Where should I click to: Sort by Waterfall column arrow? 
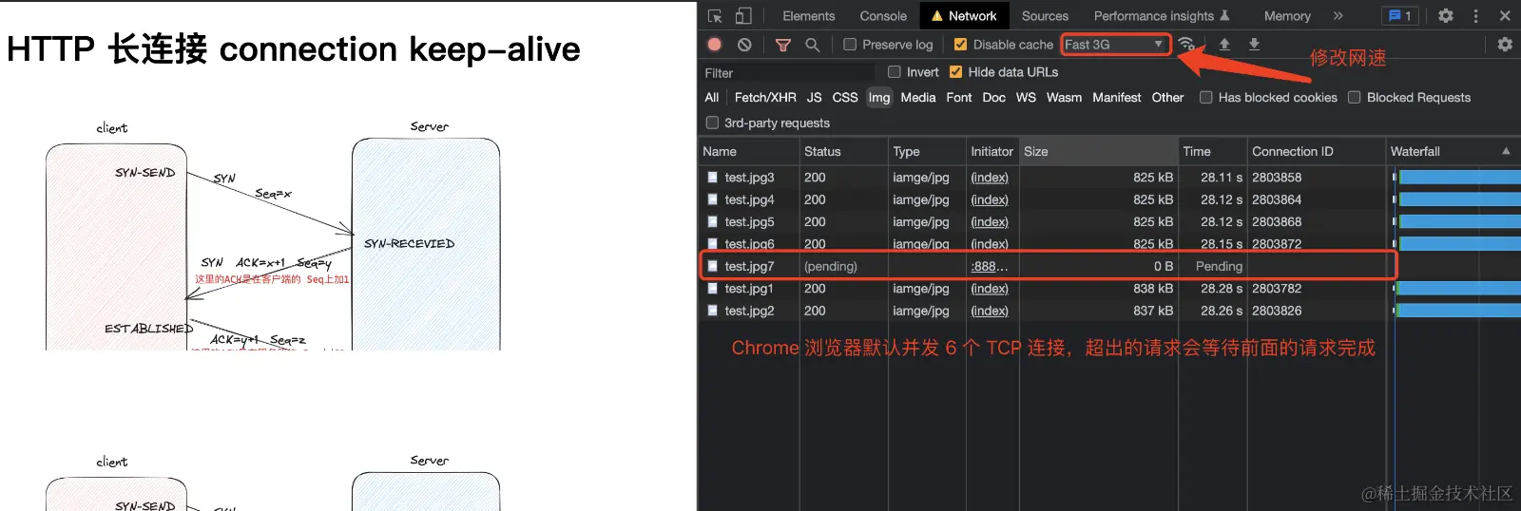(1506, 151)
